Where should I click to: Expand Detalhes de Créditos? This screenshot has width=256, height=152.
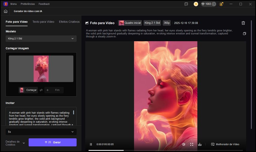(15, 143)
